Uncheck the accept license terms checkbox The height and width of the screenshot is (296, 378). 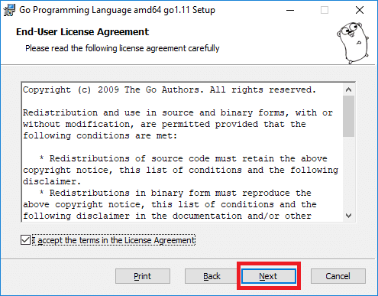click(25, 240)
